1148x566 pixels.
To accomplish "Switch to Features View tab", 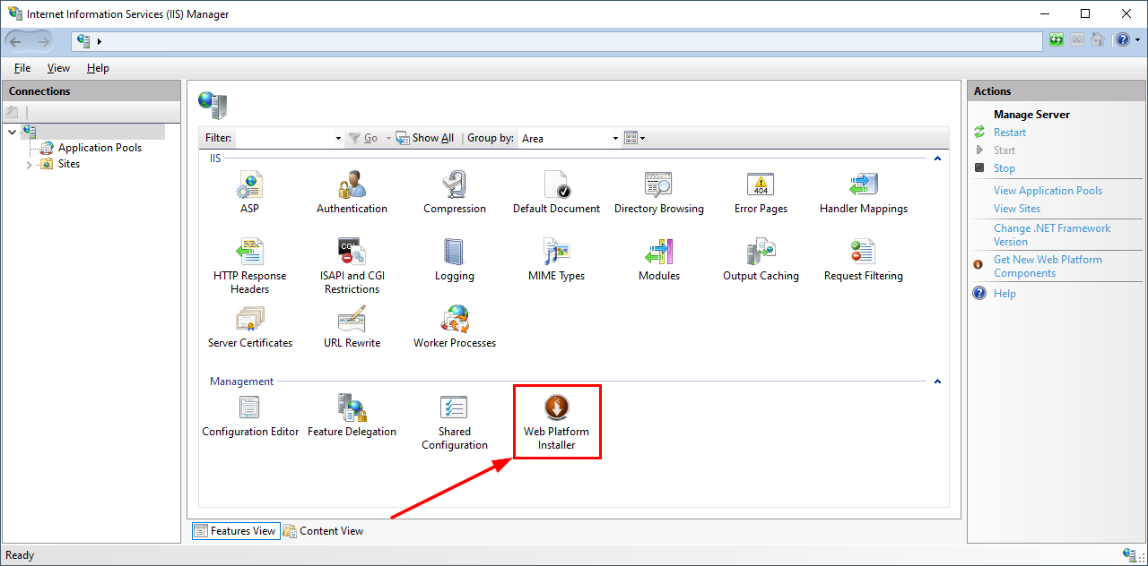I will tap(236, 531).
